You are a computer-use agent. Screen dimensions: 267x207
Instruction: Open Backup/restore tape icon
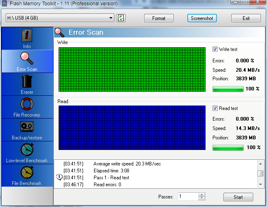tap(27, 127)
